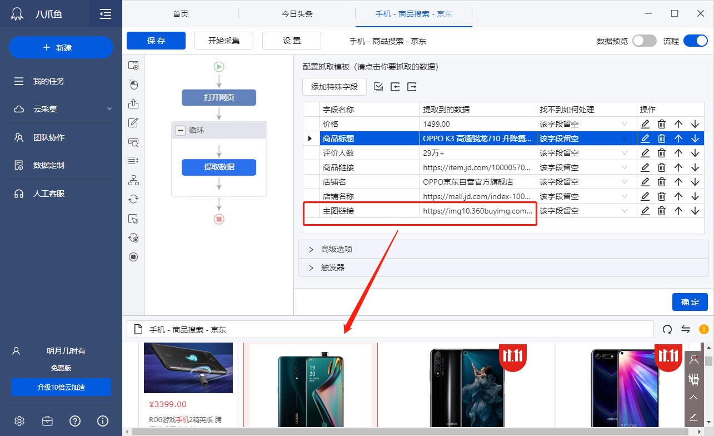Click the workflow start play node

[219, 67]
